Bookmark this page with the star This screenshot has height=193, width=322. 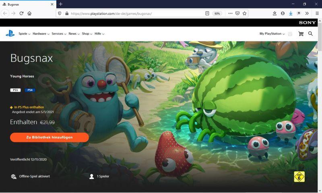pos(244,13)
